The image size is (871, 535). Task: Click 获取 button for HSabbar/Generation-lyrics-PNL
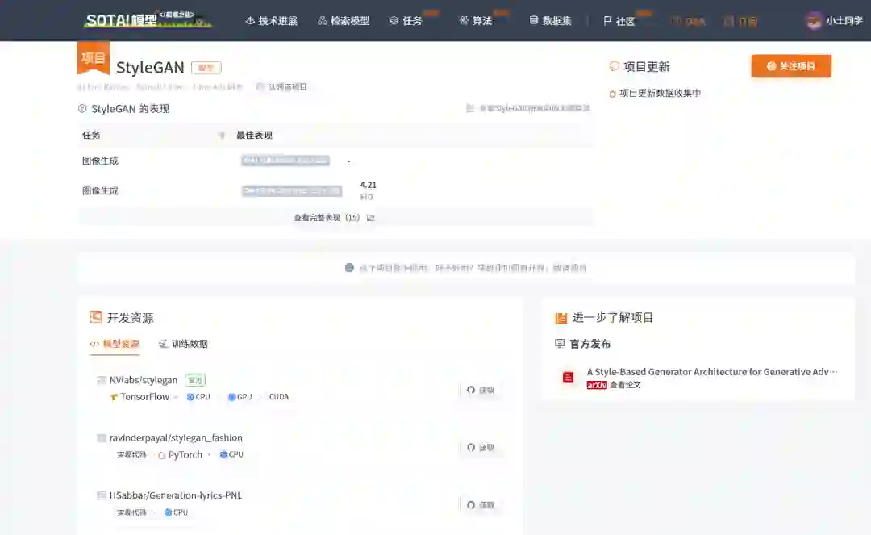[481, 505]
